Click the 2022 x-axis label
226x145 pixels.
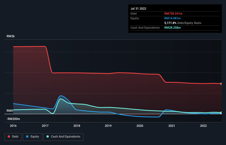tap(203, 126)
